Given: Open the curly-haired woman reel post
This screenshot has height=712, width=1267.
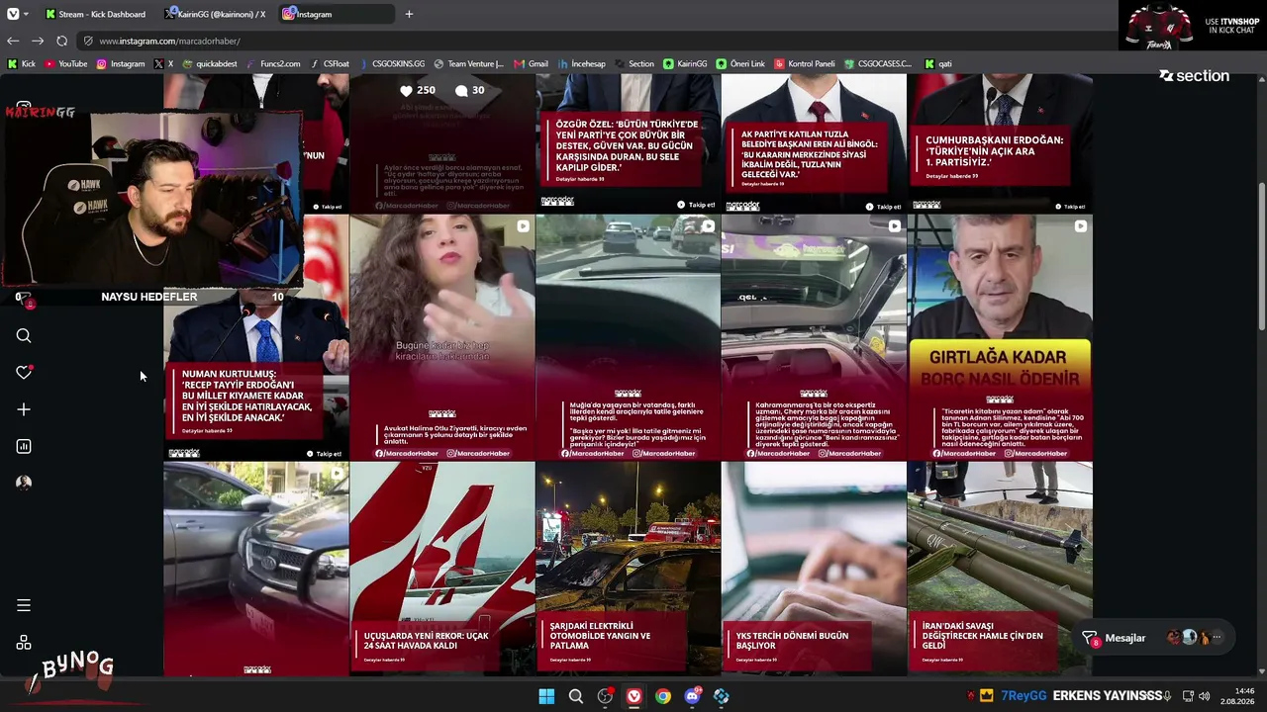Looking at the screenshot, I should (x=441, y=337).
